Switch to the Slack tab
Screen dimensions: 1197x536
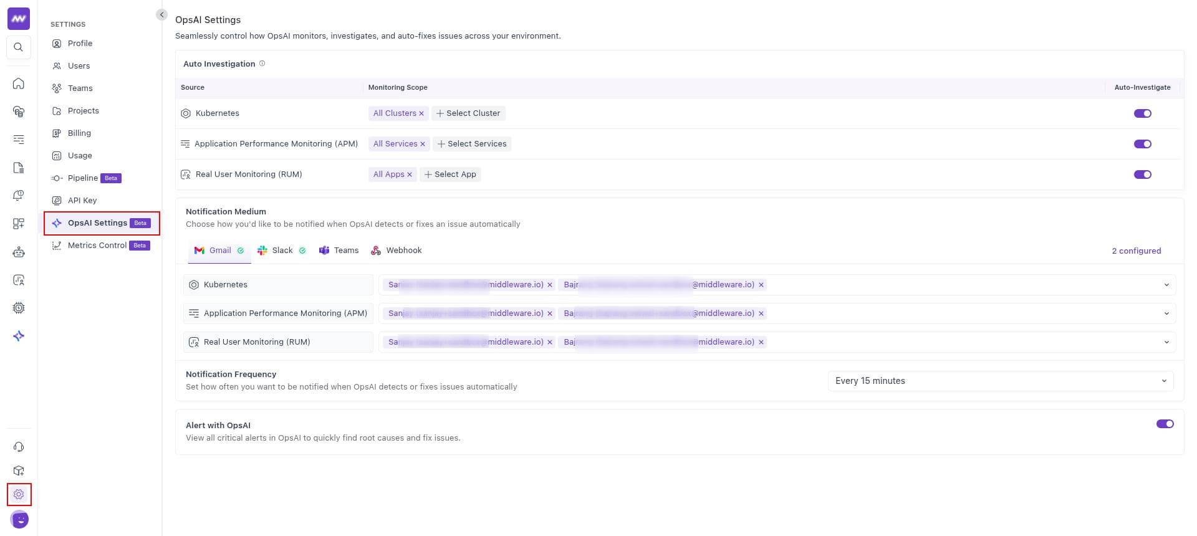(x=282, y=251)
